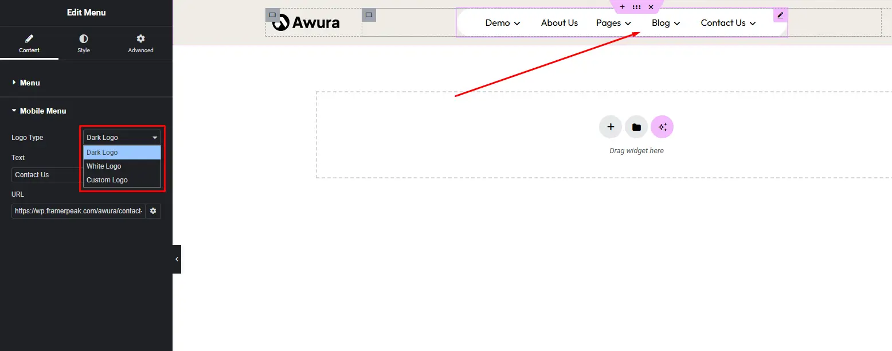Viewport: 892px width, 351px height.
Task: Expand the Menu section
Action: click(86, 83)
